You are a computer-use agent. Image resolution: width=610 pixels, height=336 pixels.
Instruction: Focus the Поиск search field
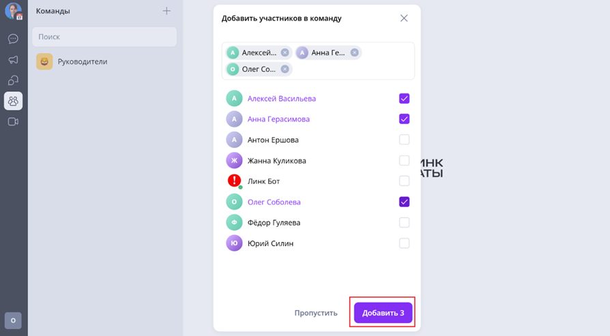coord(104,37)
